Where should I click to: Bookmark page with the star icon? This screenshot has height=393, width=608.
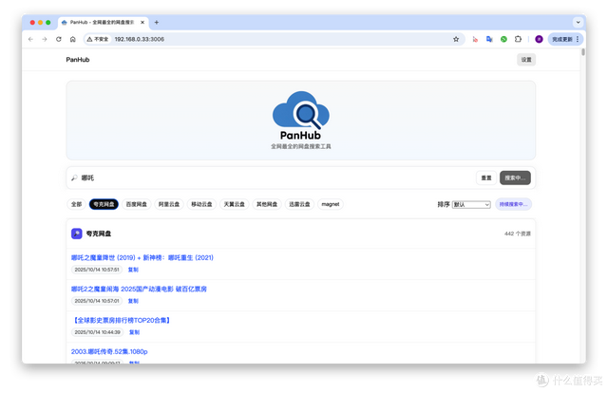click(x=456, y=39)
